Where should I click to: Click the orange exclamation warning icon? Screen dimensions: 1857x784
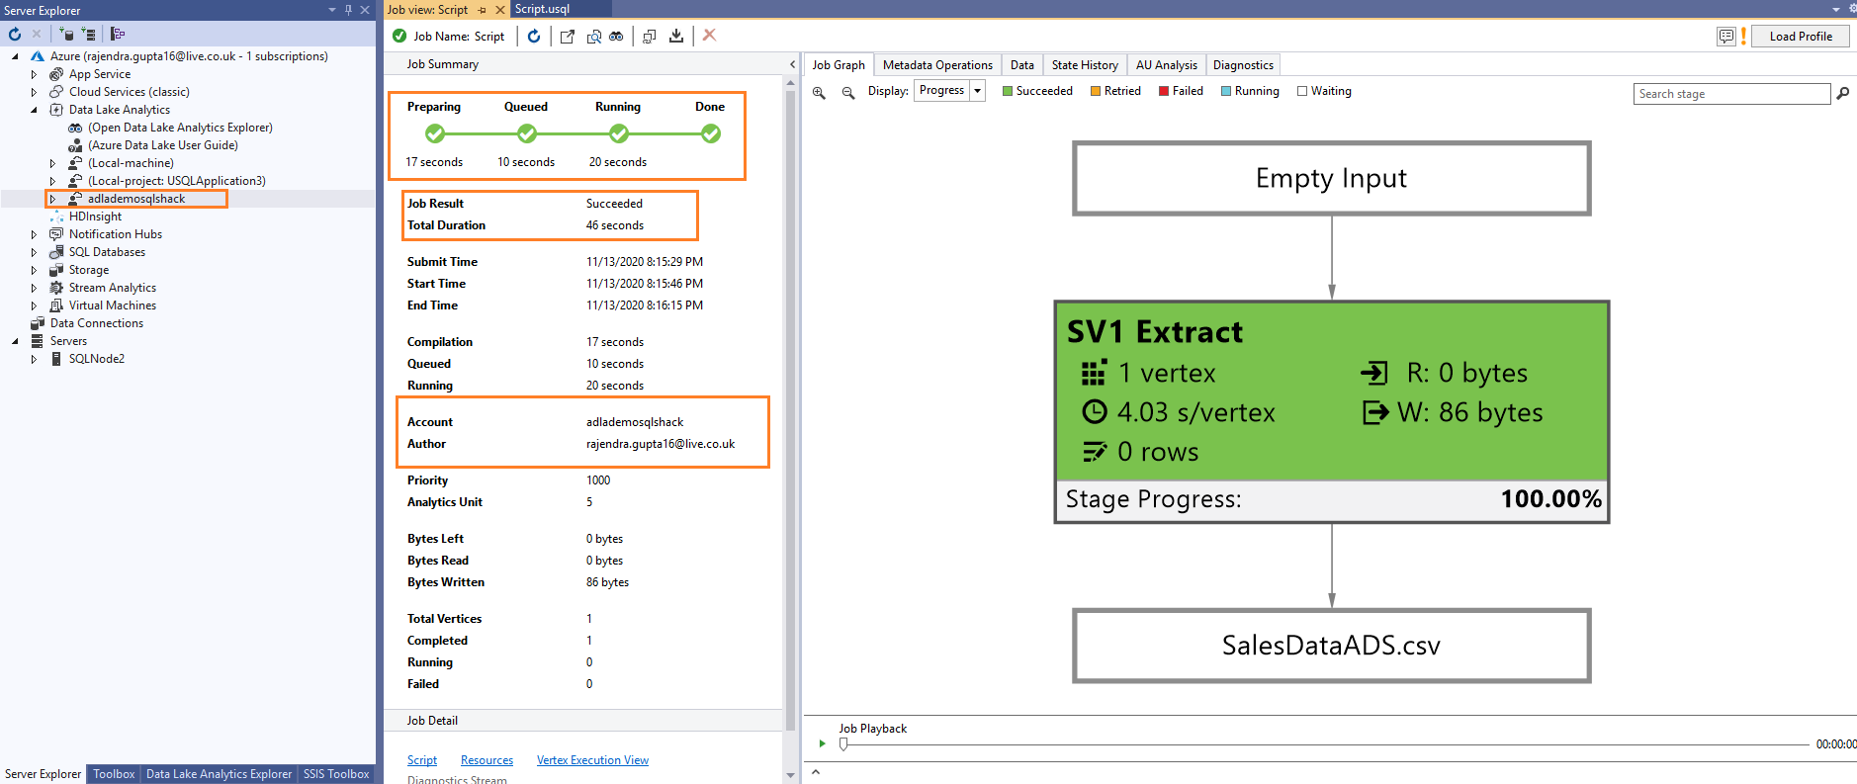(x=1743, y=37)
